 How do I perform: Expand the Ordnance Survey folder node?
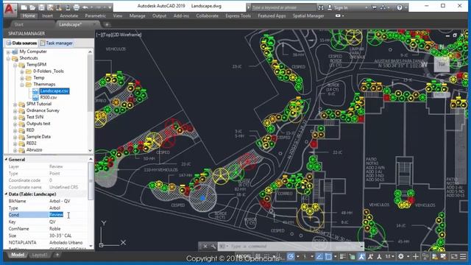click(15, 111)
